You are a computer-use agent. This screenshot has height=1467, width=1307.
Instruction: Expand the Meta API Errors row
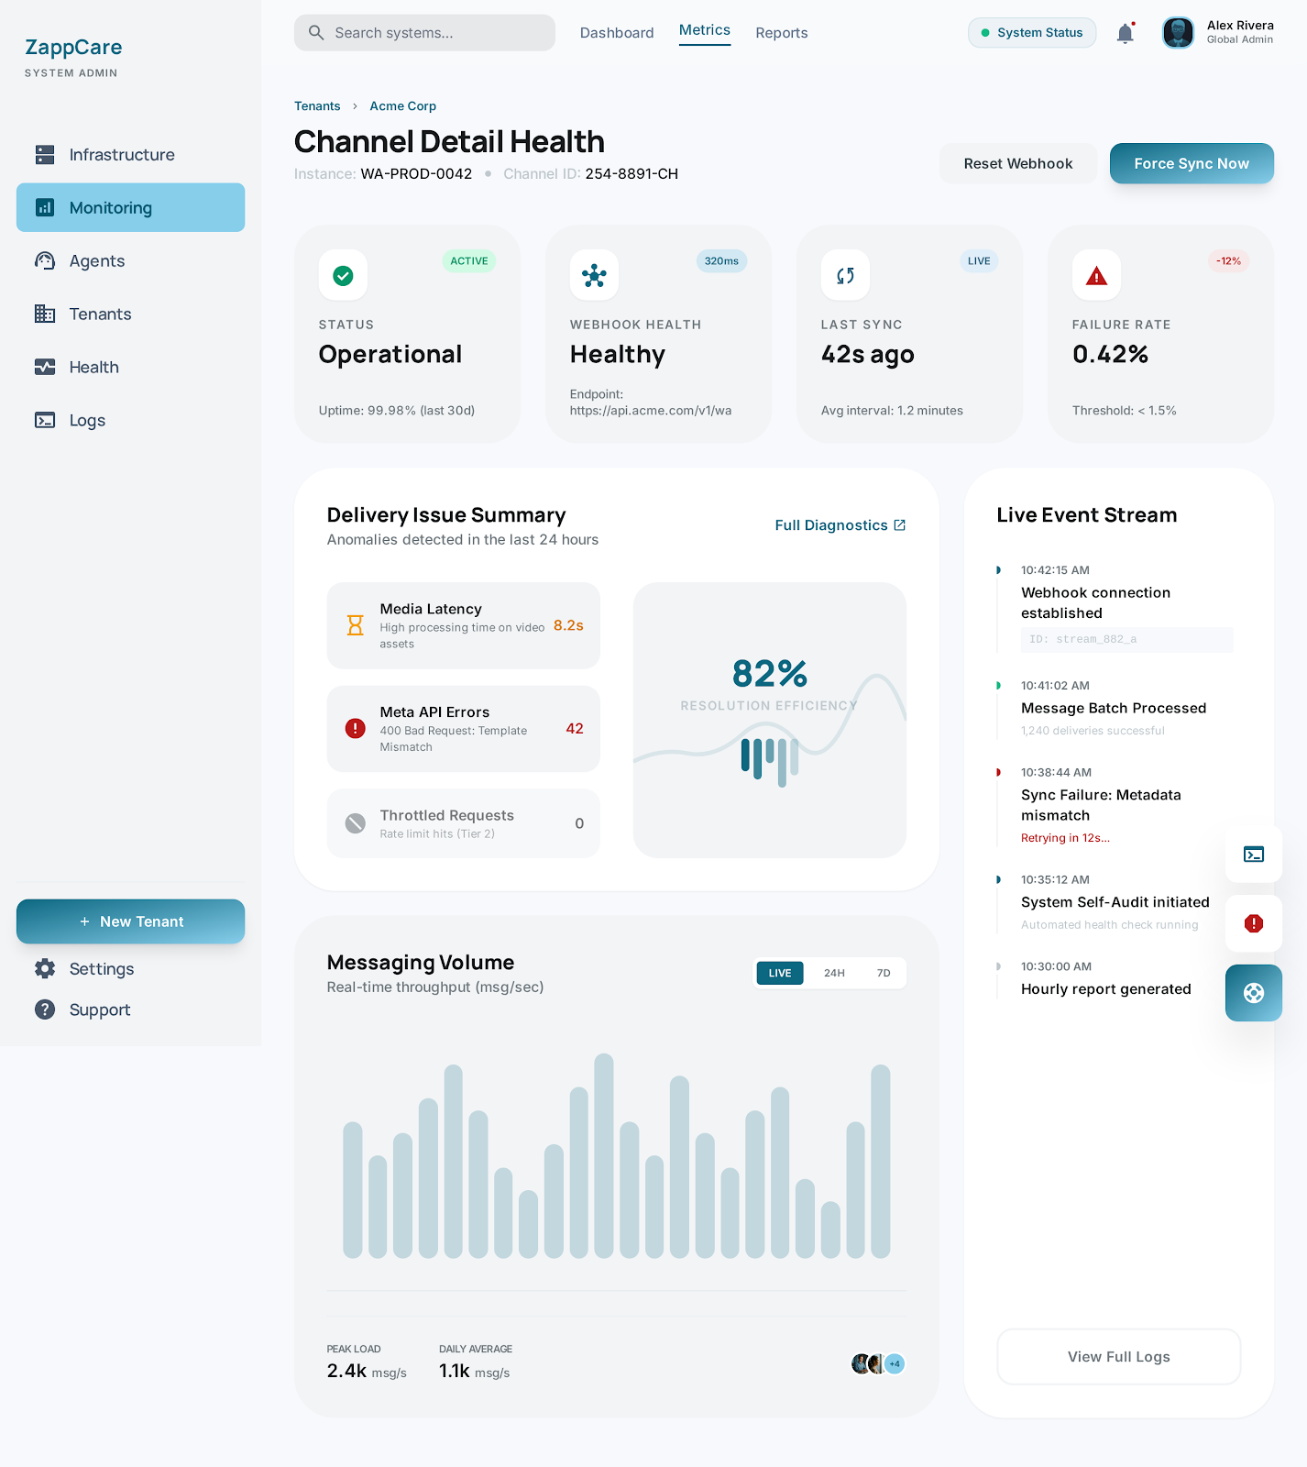[463, 729]
